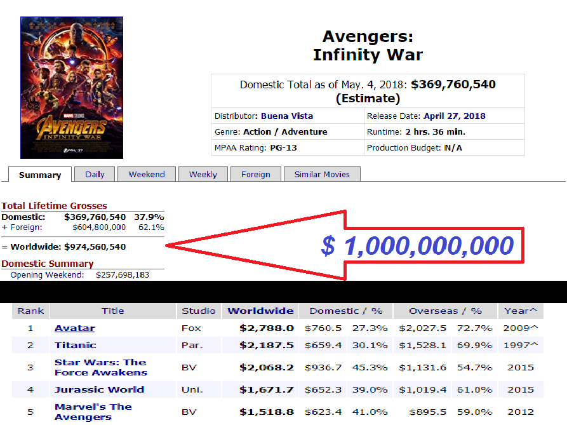The width and height of the screenshot is (567, 425).
Task: Select the domestic total $369,760,540 in the info box
Action: (453, 84)
